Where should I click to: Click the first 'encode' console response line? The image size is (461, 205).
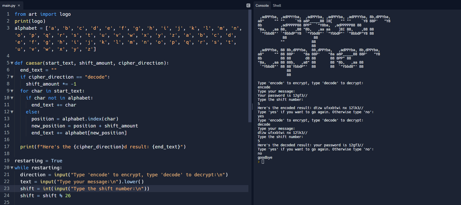tap(264, 87)
